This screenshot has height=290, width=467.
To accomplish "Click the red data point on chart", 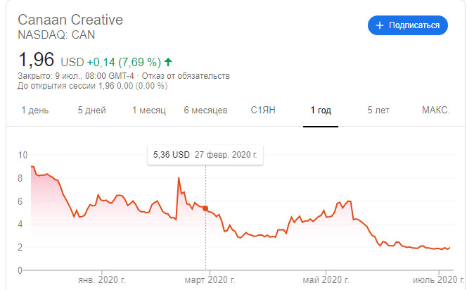I will tap(205, 208).
